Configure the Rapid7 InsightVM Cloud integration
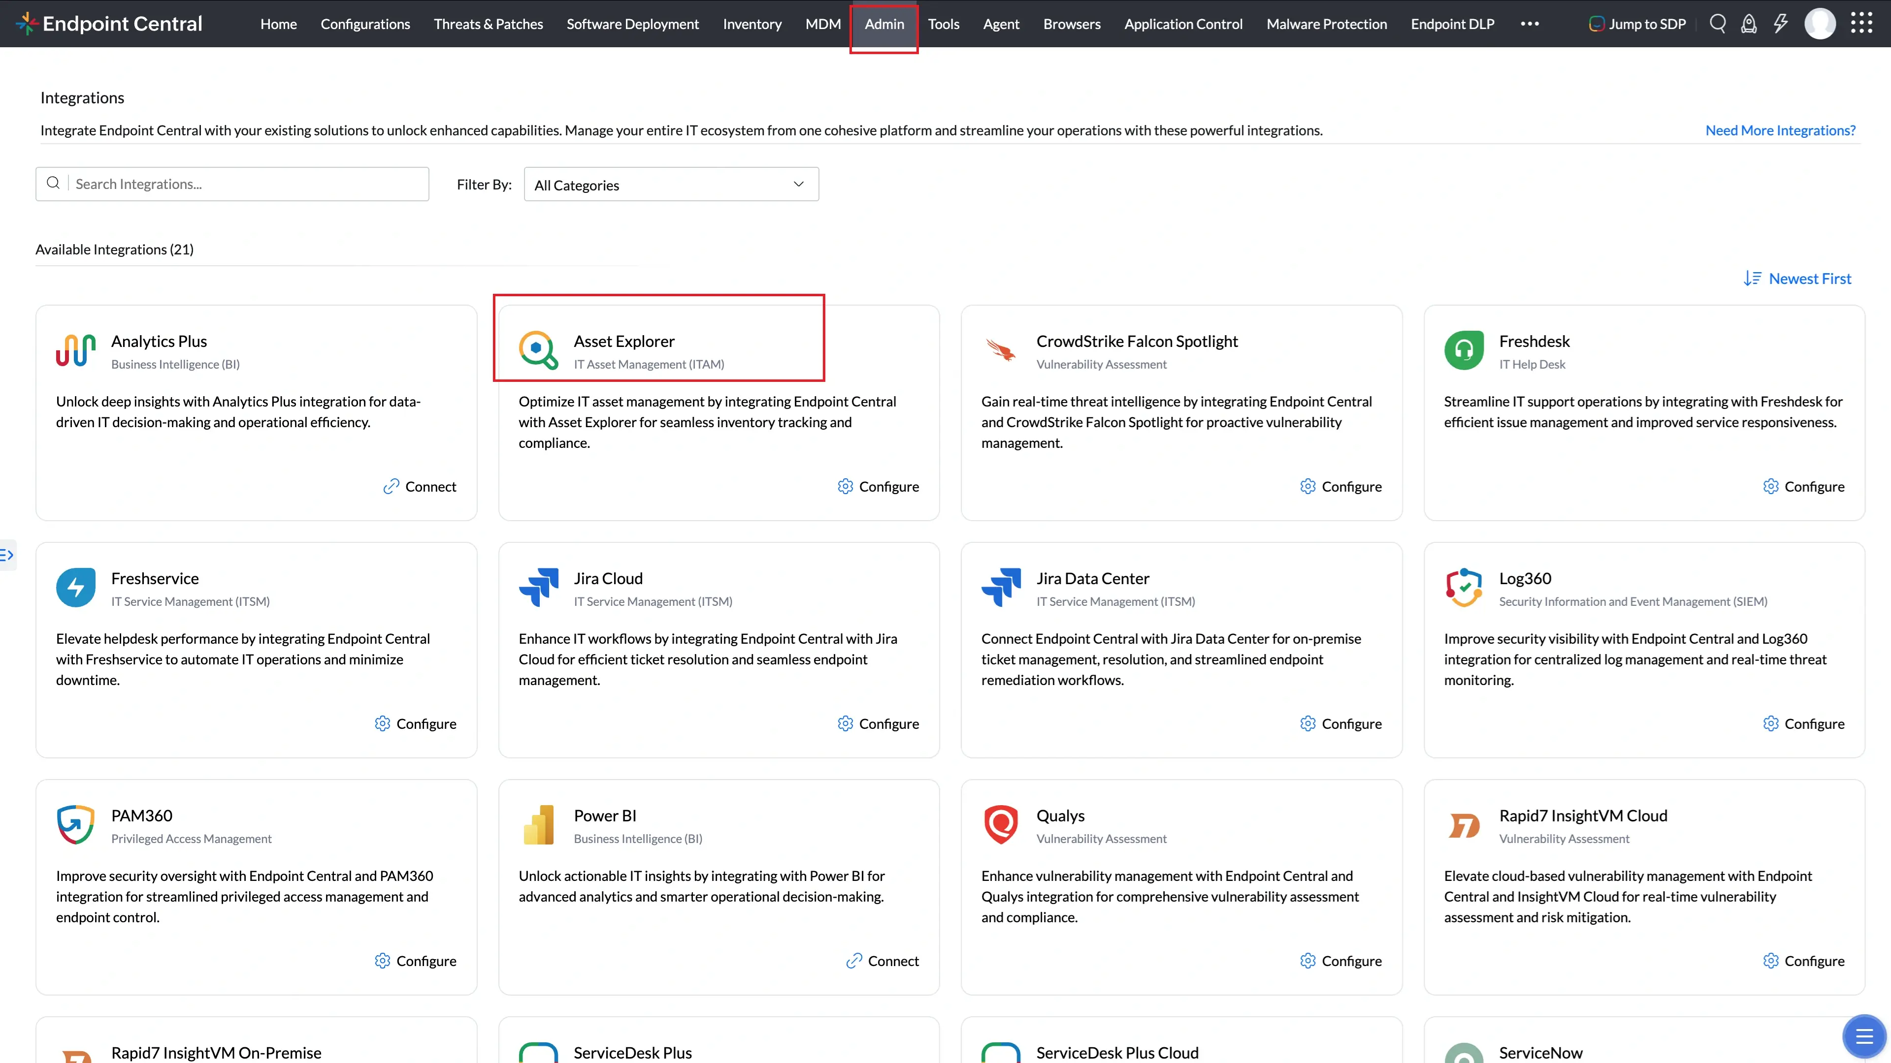 pyautogui.click(x=1804, y=960)
